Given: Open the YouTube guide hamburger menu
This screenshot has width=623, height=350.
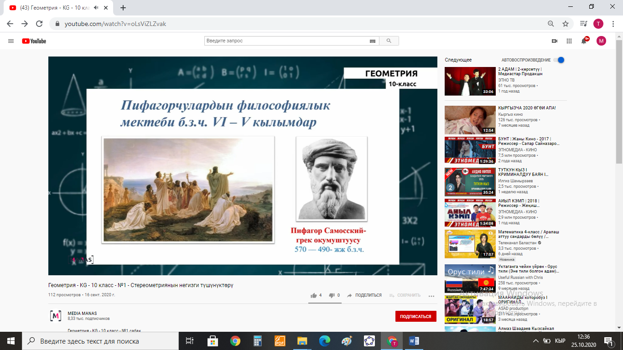Looking at the screenshot, I should click(x=11, y=41).
